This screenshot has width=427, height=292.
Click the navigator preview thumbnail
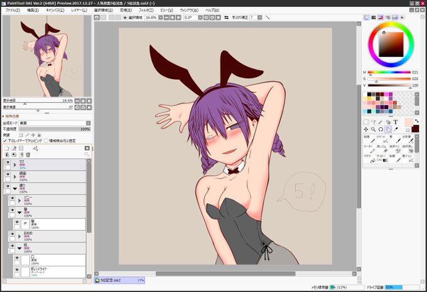click(47, 56)
